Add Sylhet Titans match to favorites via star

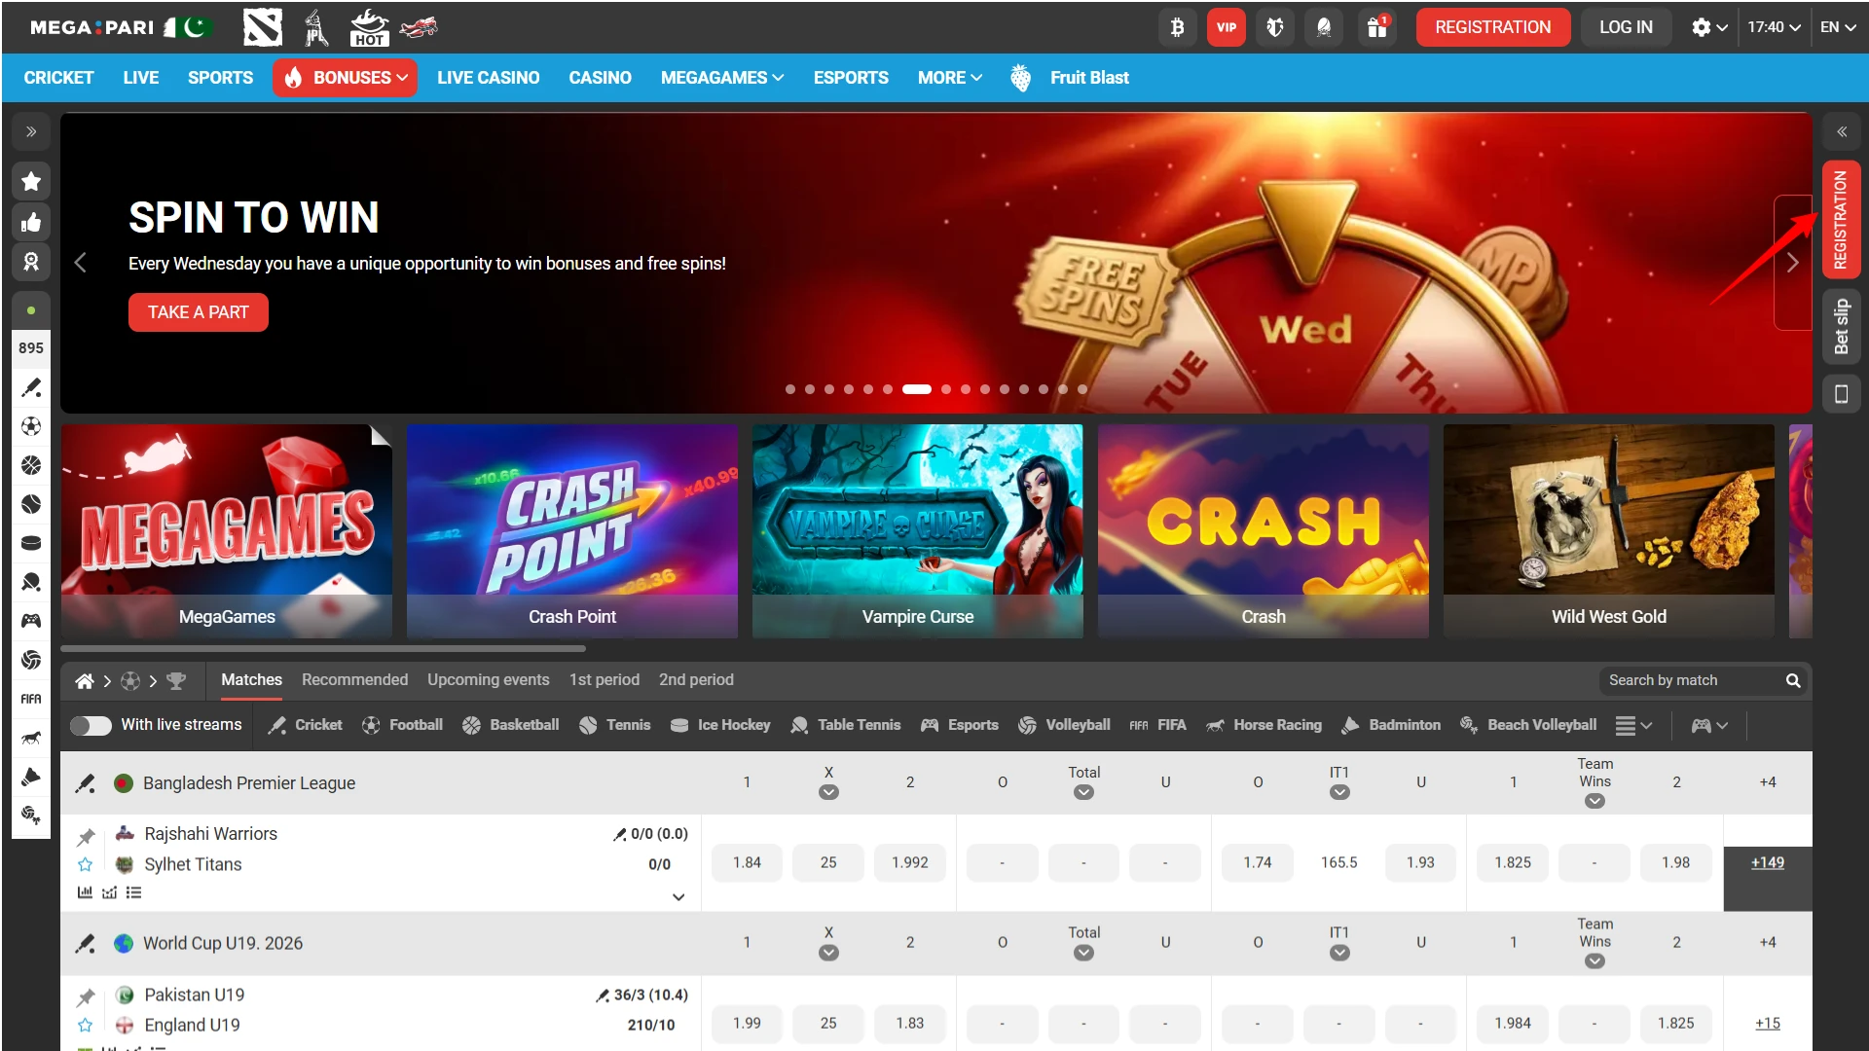[86, 863]
